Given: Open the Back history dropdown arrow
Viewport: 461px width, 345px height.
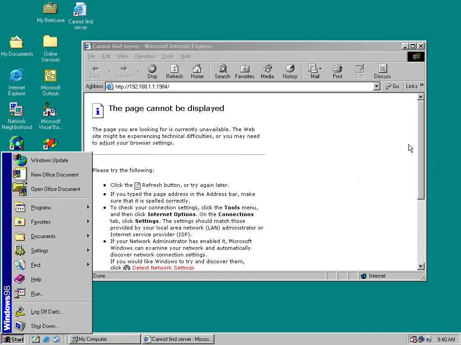Looking at the screenshot, I should 109,71.
